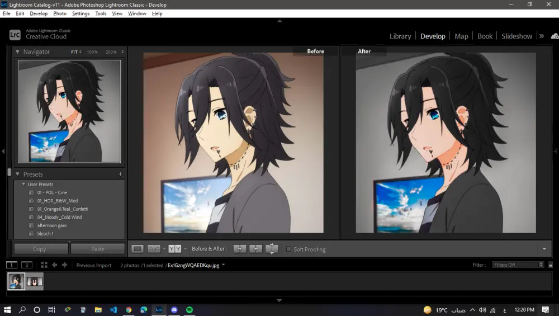This screenshot has height=316, width=559.
Task: Click the left panel scrollbar handle
Action: point(10,172)
